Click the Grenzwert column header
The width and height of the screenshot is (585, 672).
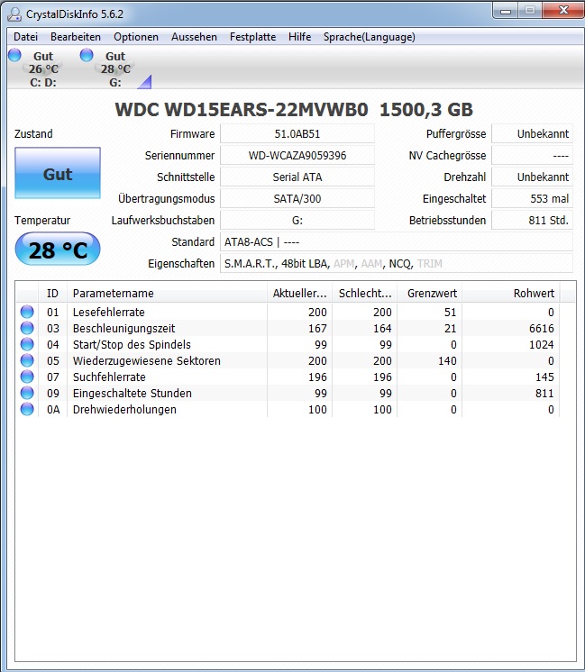pos(430,293)
